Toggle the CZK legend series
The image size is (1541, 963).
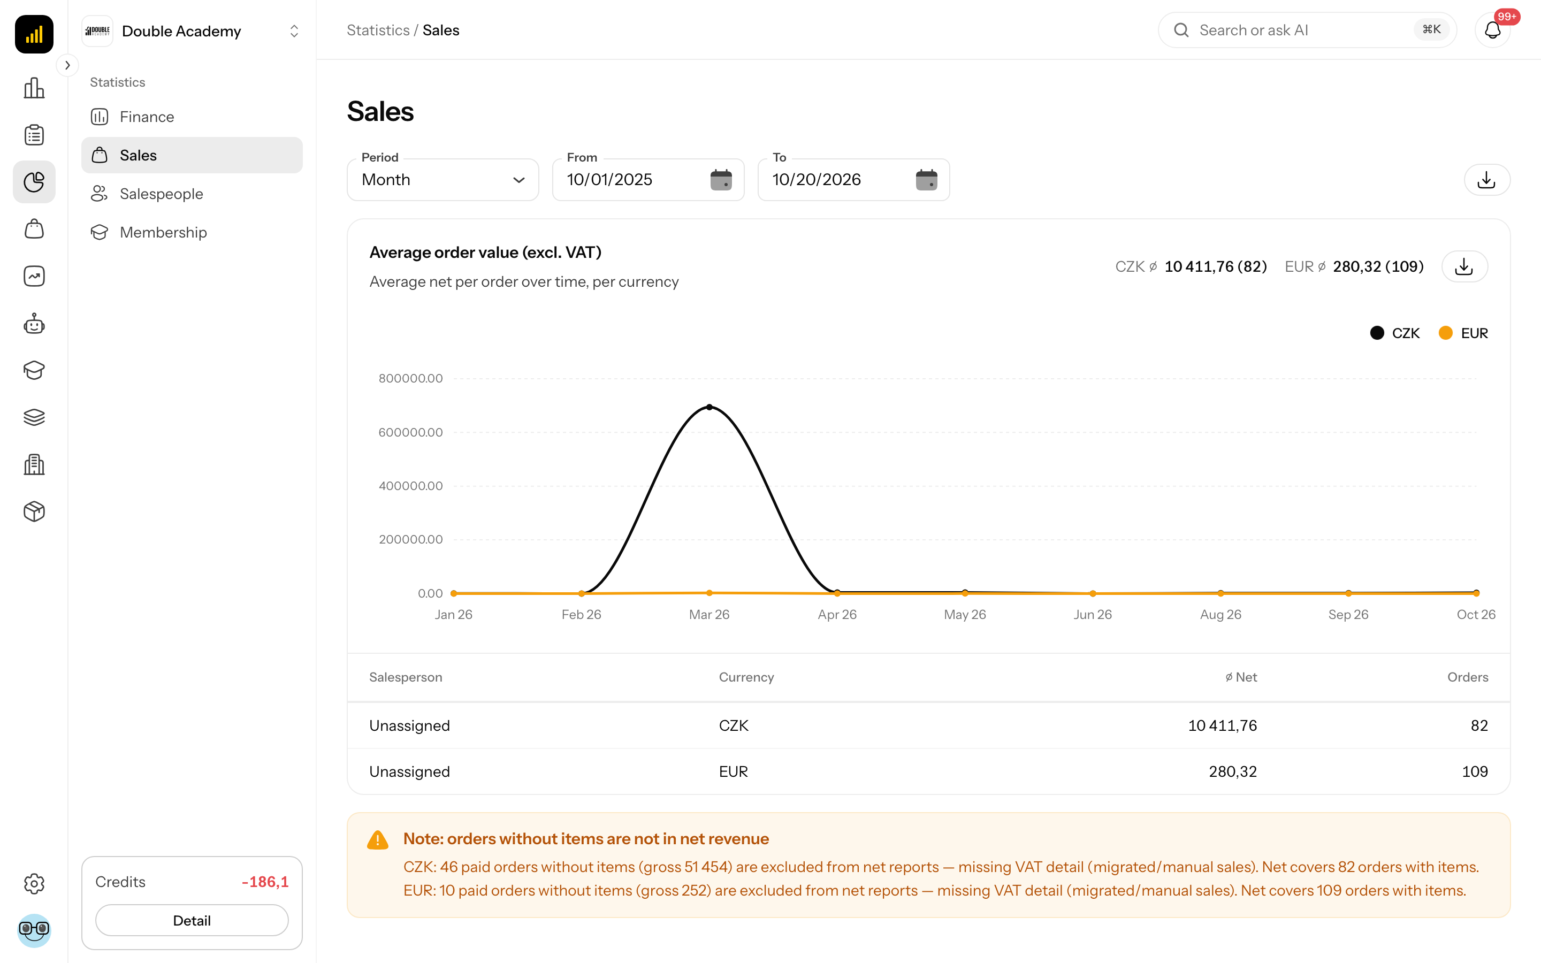(x=1394, y=333)
